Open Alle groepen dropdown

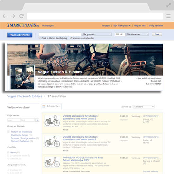coord(97,34)
